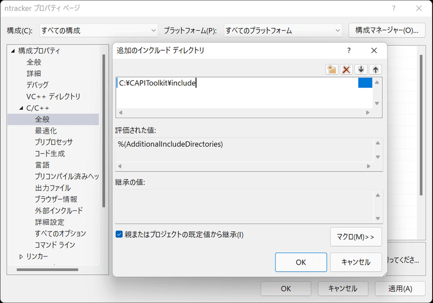Collapse the C/C++ tree node
The image size is (433, 303).
click(x=21, y=108)
